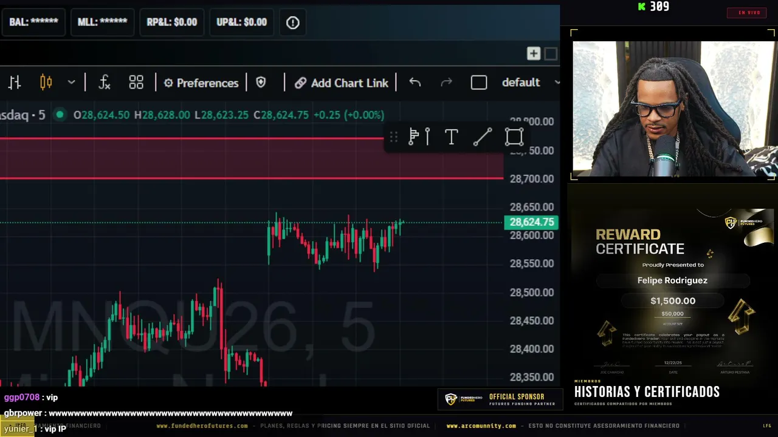Click the $1,500.00 payout amount

click(673, 300)
